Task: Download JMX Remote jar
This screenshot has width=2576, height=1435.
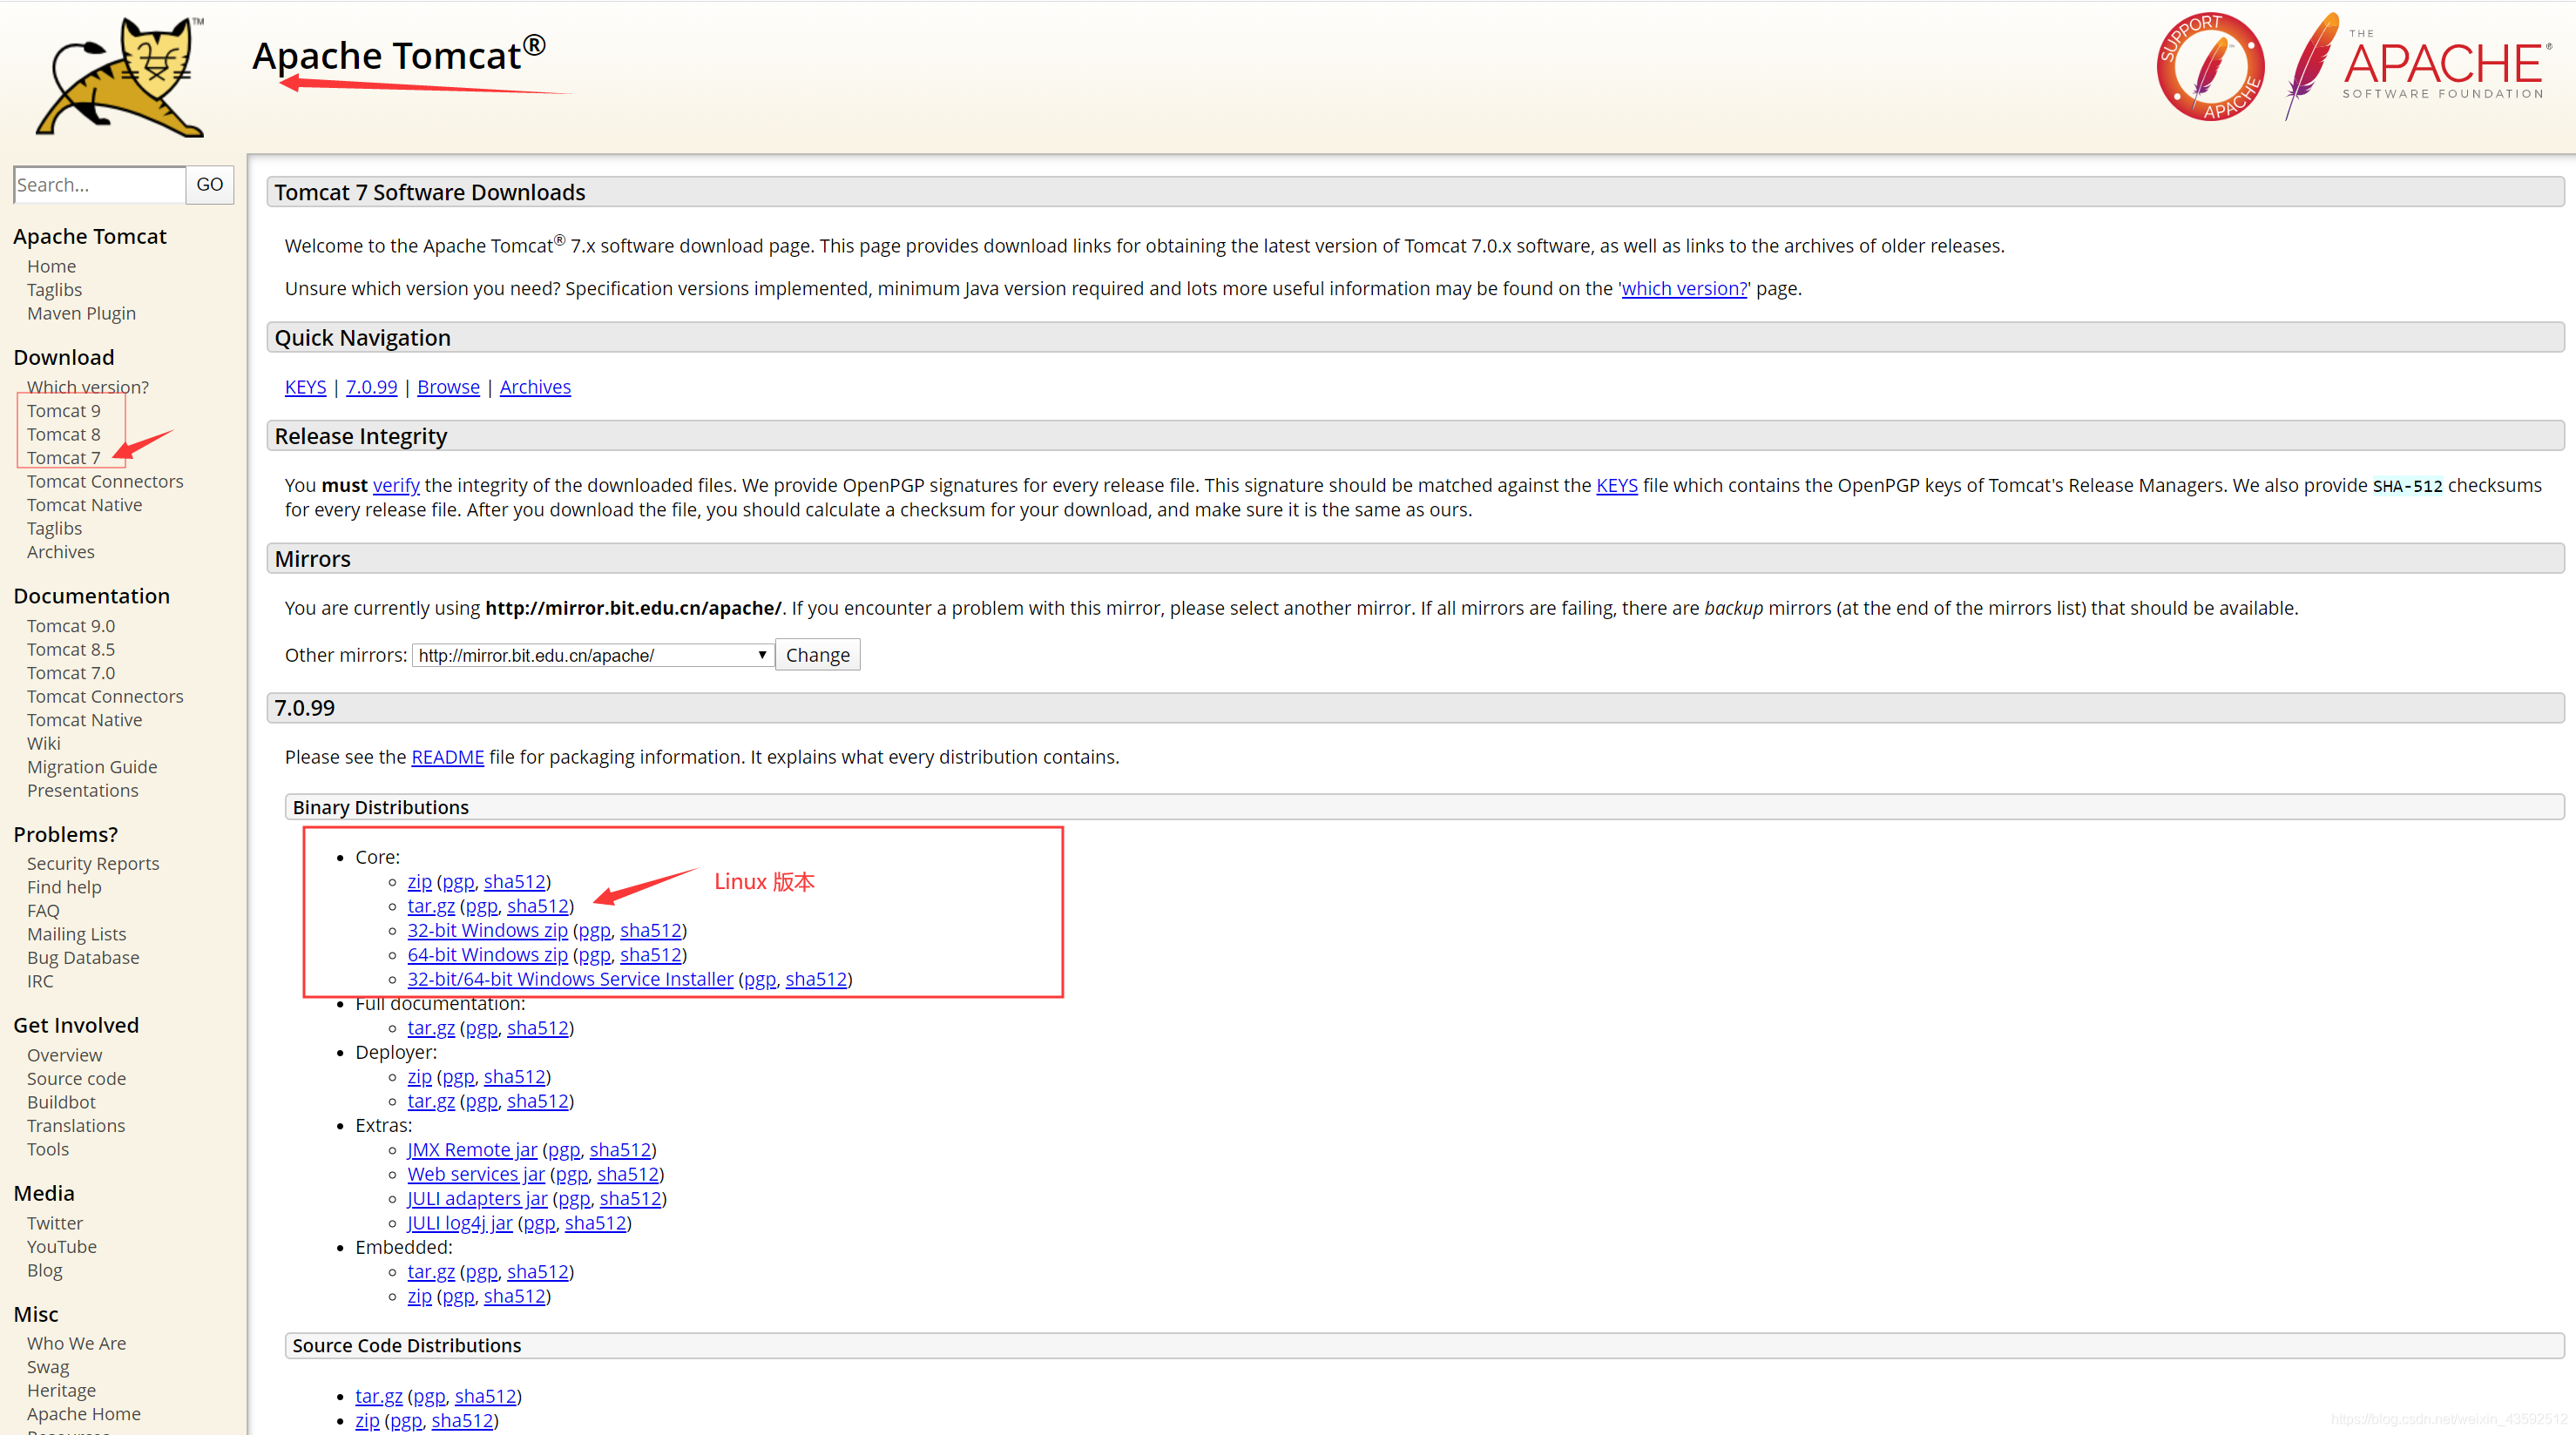Action: [x=472, y=1150]
